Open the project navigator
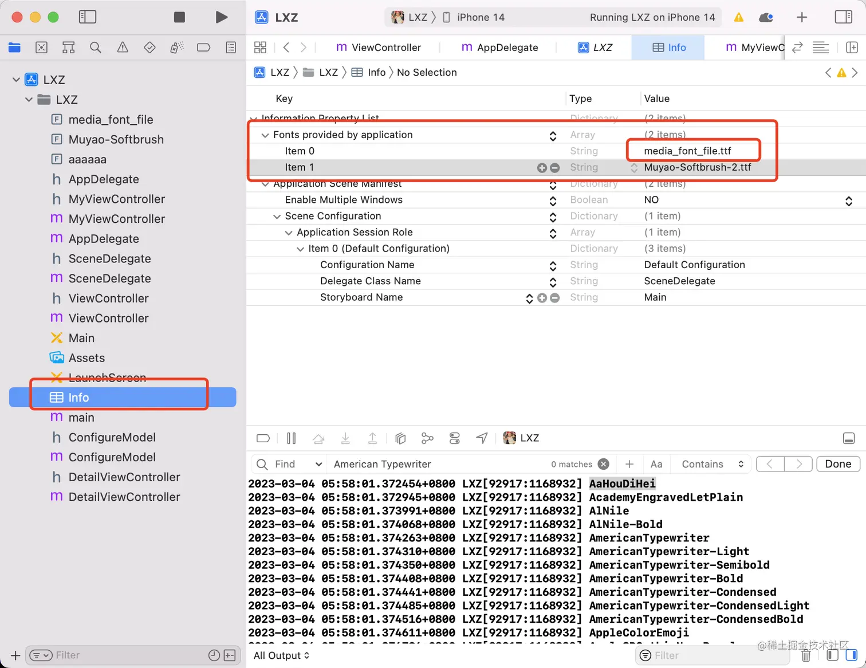The width and height of the screenshot is (866, 668). click(x=14, y=48)
